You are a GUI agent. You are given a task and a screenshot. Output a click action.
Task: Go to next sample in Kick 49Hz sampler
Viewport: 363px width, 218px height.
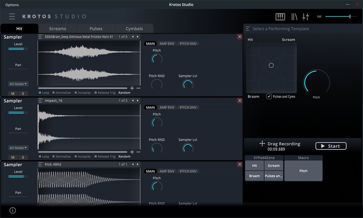(x=138, y=164)
